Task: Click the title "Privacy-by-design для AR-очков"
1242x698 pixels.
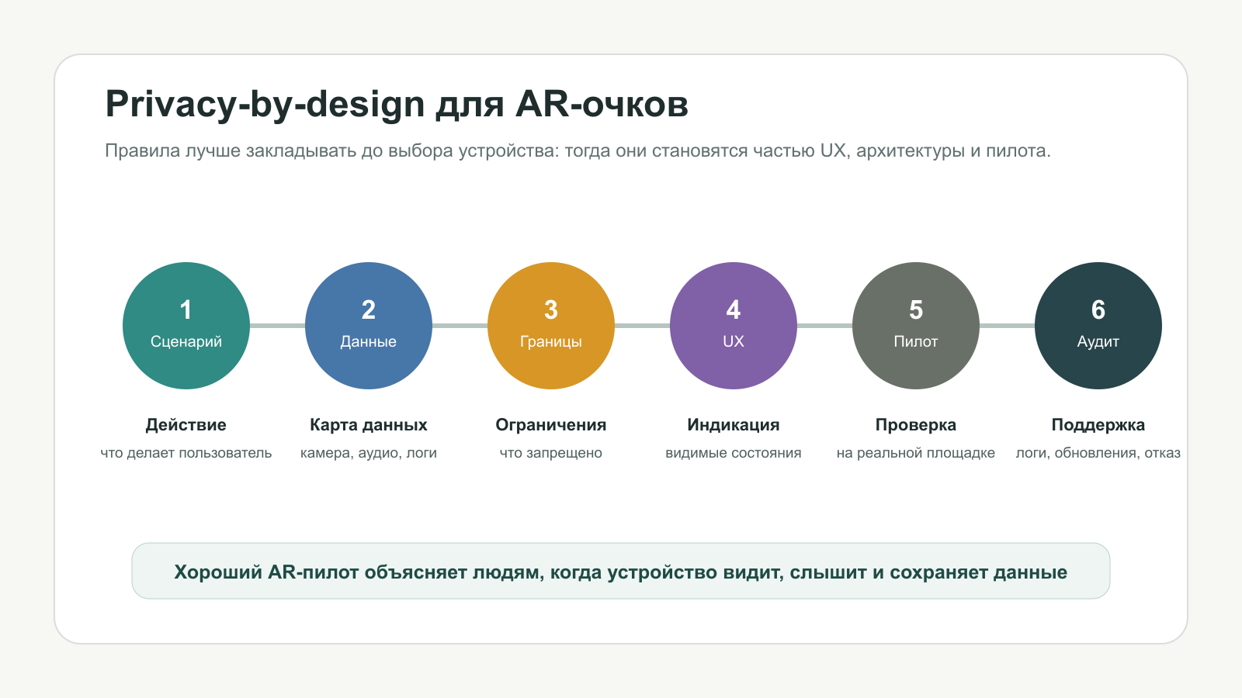Action: [397, 105]
